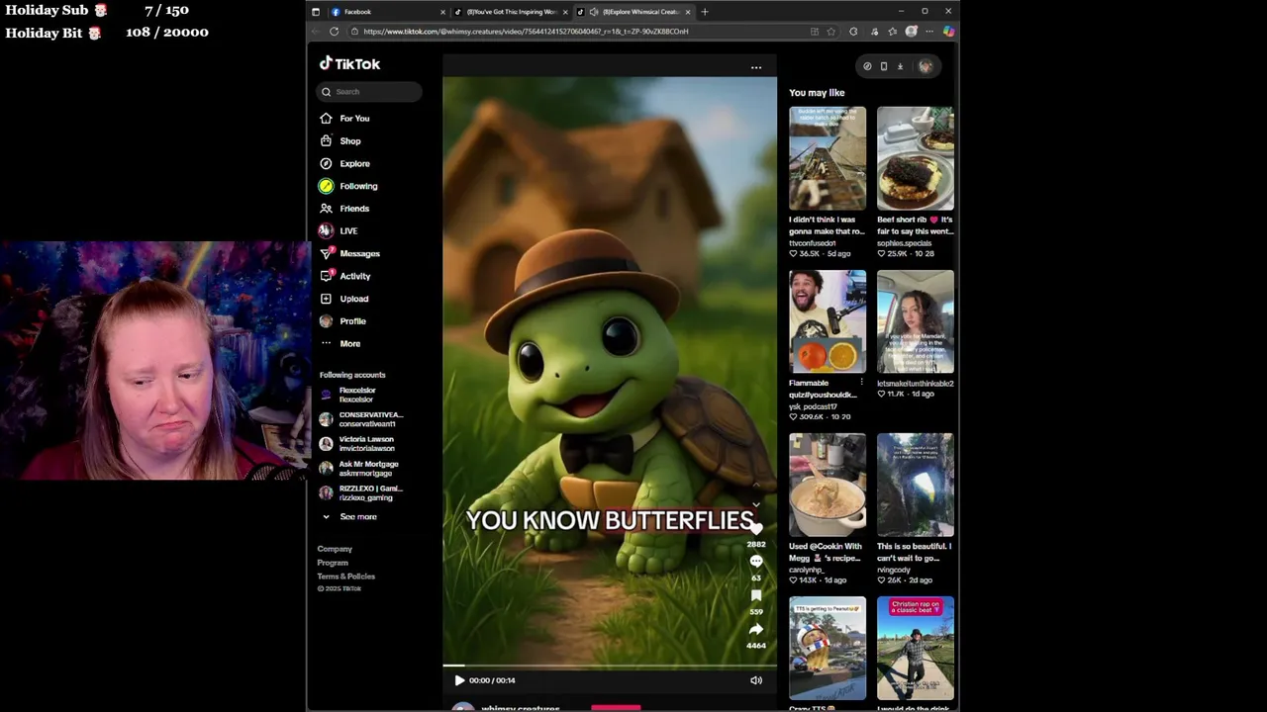This screenshot has width=1267, height=712.
Task: Expand the Company footer section
Action: (335, 549)
